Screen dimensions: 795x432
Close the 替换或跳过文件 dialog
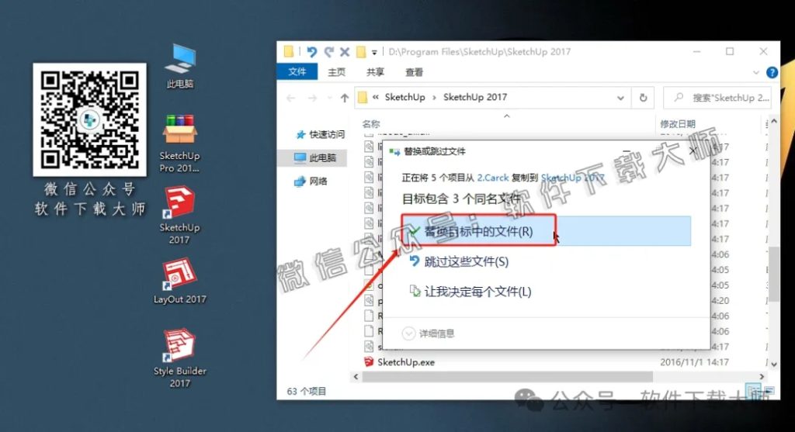pyautogui.click(x=693, y=151)
